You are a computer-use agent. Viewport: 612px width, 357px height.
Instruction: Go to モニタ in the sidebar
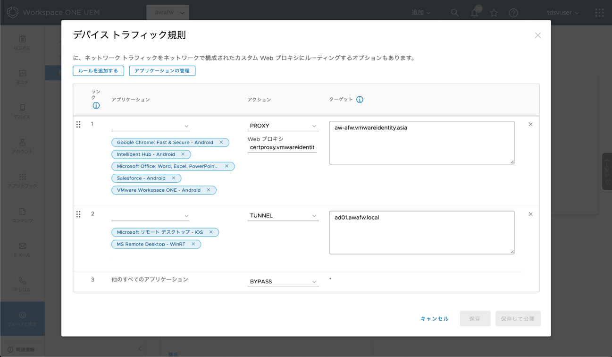coord(22,77)
